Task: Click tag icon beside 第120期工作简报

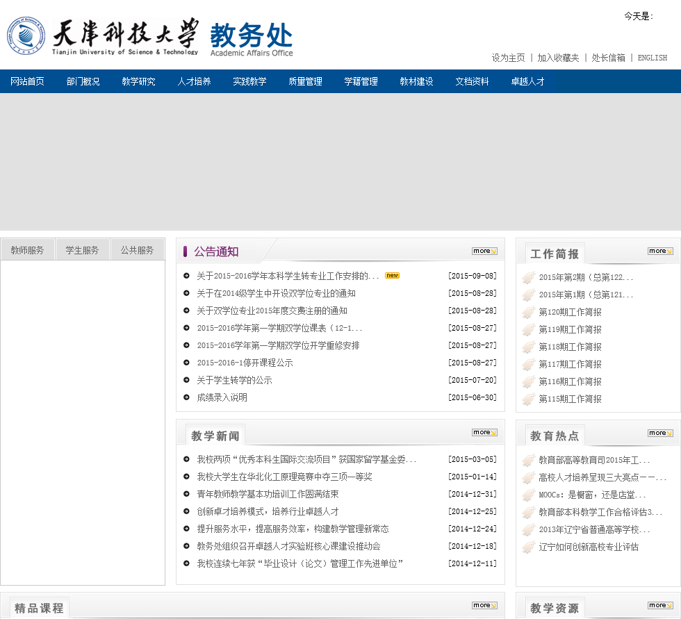Action: coord(528,313)
